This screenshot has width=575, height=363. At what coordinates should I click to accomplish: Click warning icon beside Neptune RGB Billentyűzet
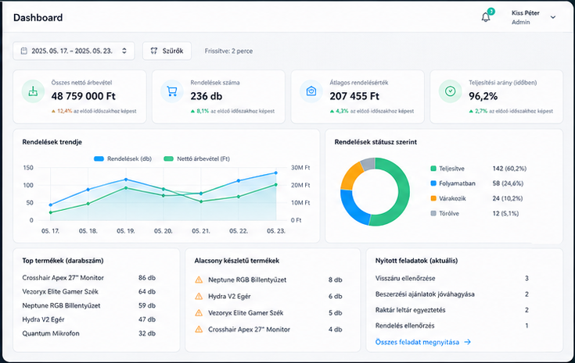[x=199, y=280]
